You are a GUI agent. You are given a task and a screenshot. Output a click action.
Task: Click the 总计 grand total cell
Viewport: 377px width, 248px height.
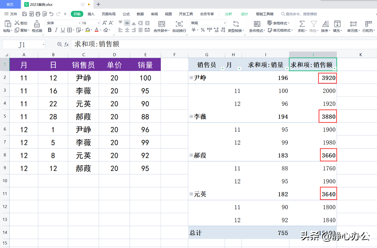206,233
